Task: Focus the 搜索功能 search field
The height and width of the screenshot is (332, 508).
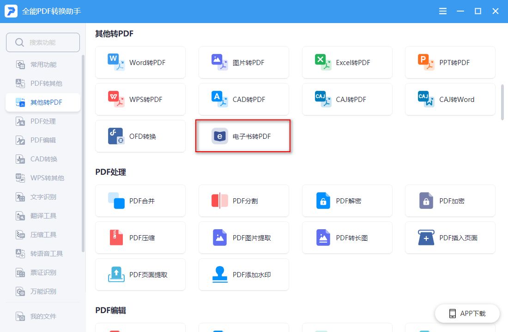Action: (x=43, y=42)
